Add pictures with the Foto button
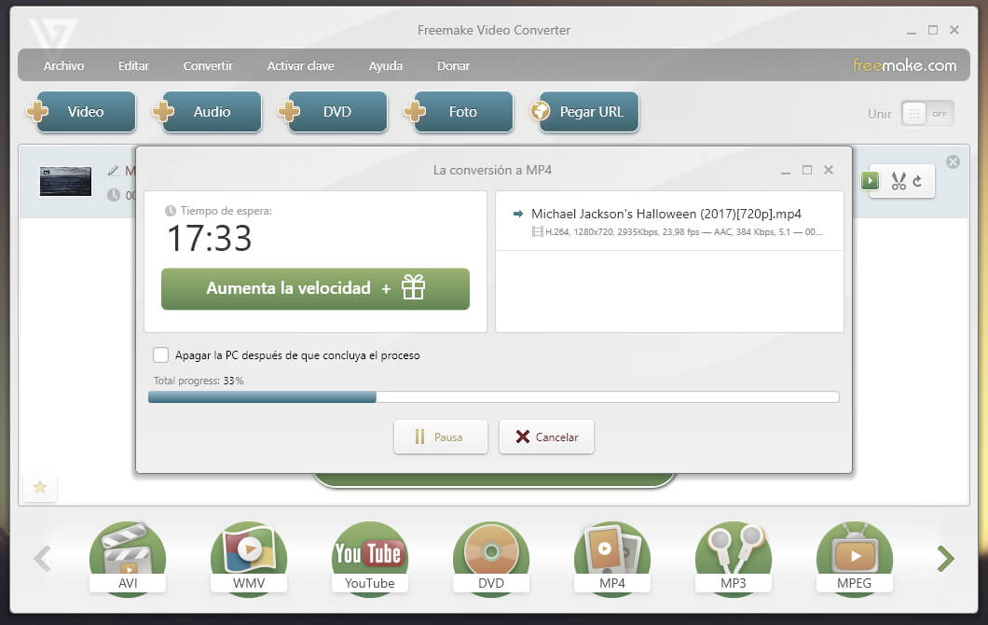This screenshot has height=625, width=988. 463,112
